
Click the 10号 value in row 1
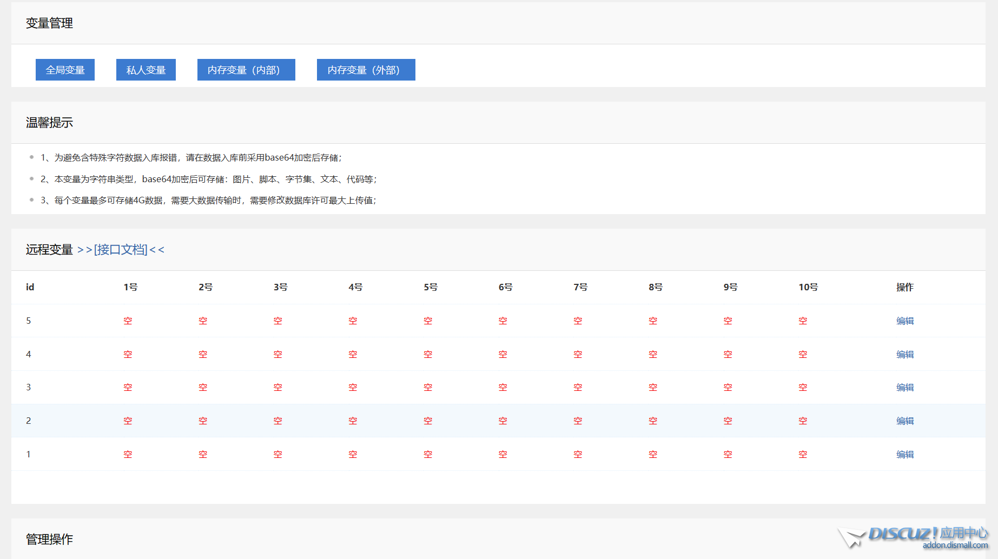click(803, 455)
